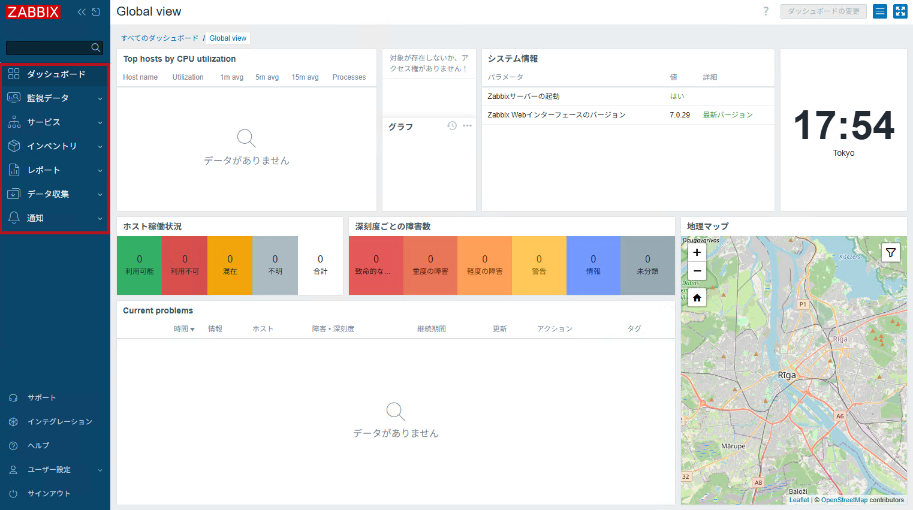The height and width of the screenshot is (510, 913).
Task: Click the 重度の障害 severity tile
Action: coord(430,265)
